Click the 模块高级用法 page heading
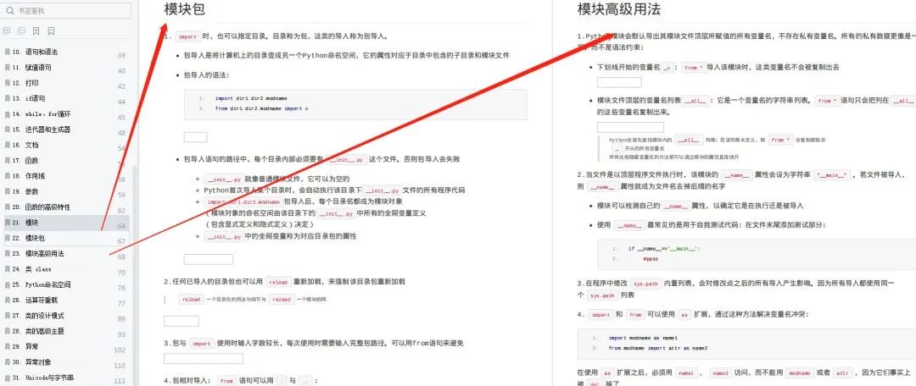The height and width of the screenshot is (386, 916). click(619, 8)
